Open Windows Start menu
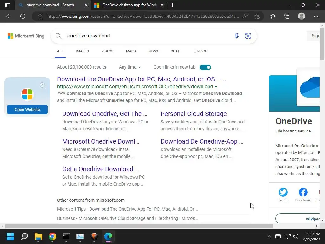Screen dimensions: 325x244 click(10, 236)
